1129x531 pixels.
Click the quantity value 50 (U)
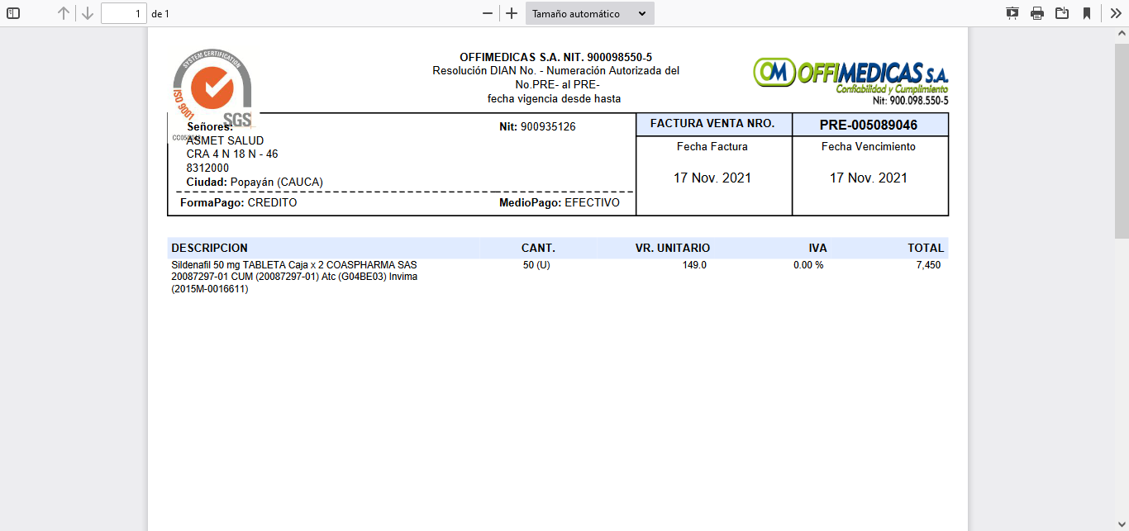click(x=536, y=265)
